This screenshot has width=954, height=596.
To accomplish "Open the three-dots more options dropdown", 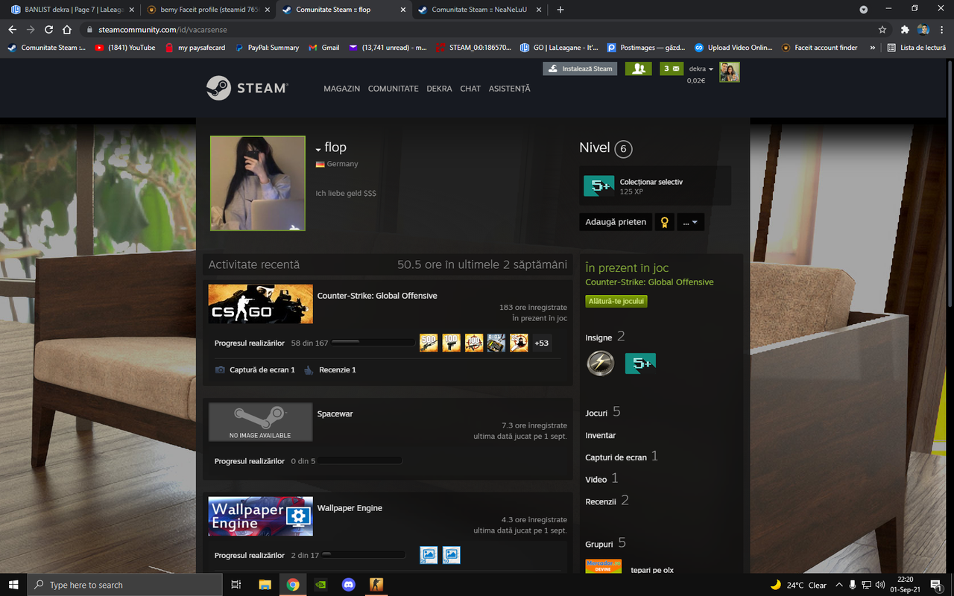I will click(x=690, y=222).
